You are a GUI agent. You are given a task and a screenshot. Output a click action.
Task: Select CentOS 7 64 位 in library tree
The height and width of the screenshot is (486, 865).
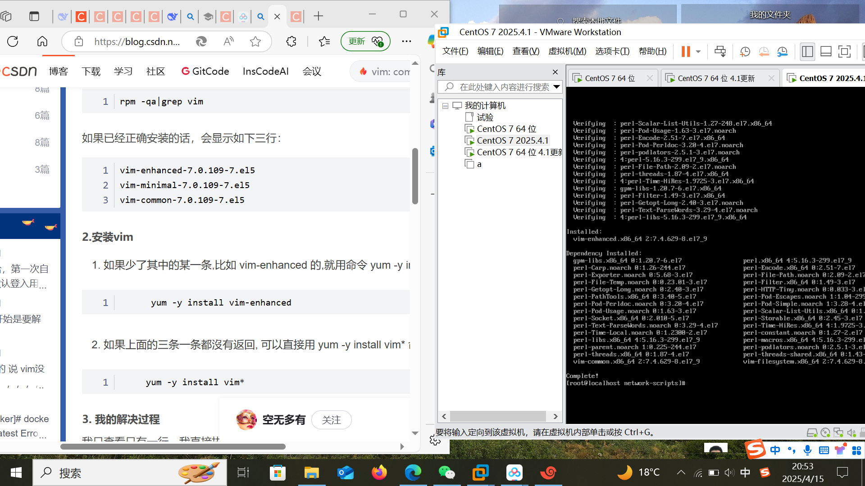(x=506, y=129)
